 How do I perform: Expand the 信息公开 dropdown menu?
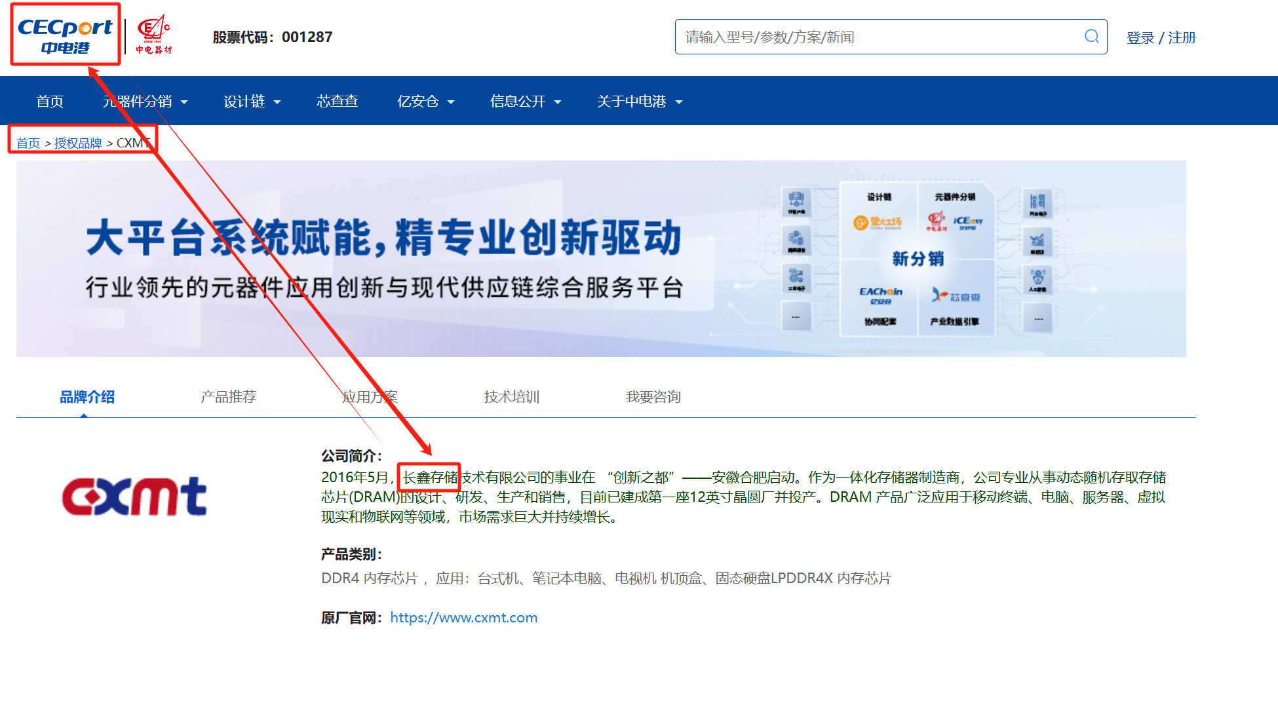[x=526, y=101]
